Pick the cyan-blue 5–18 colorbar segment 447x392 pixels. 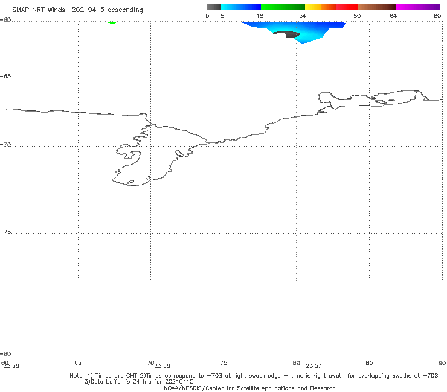(241, 7)
